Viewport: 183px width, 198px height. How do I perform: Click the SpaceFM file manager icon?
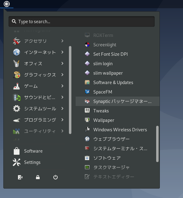pyautogui.click(x=87, y=92)
